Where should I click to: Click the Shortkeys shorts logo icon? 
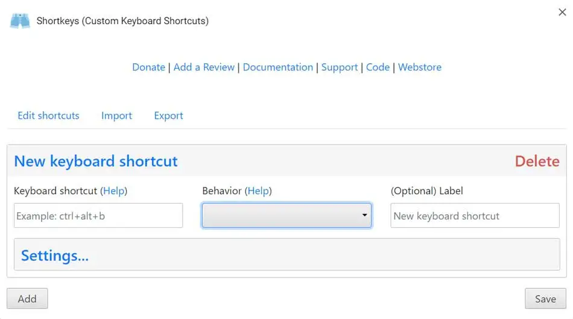click(x=20, y=21)
